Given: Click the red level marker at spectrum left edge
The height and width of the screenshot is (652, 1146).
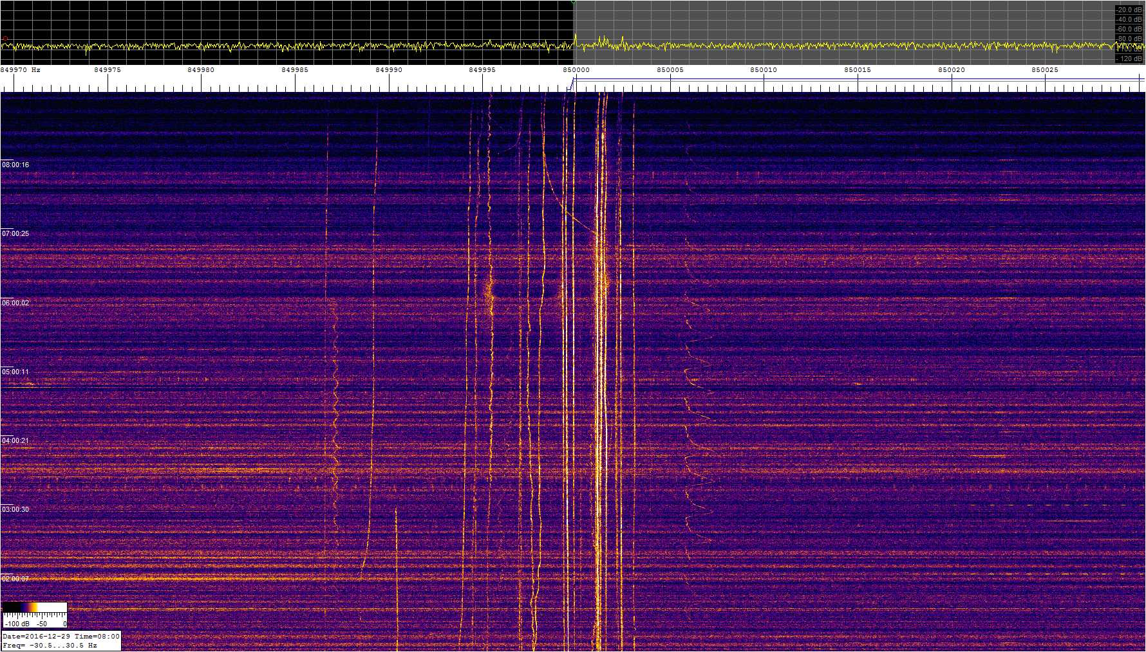Looking at the screenshot, I should (x=5, y=39).
